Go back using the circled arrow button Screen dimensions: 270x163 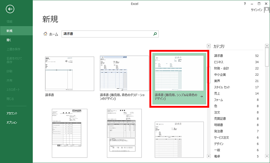pos(10,9)
